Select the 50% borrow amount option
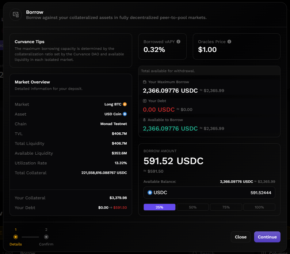290x254 pixels. [193, 207]
